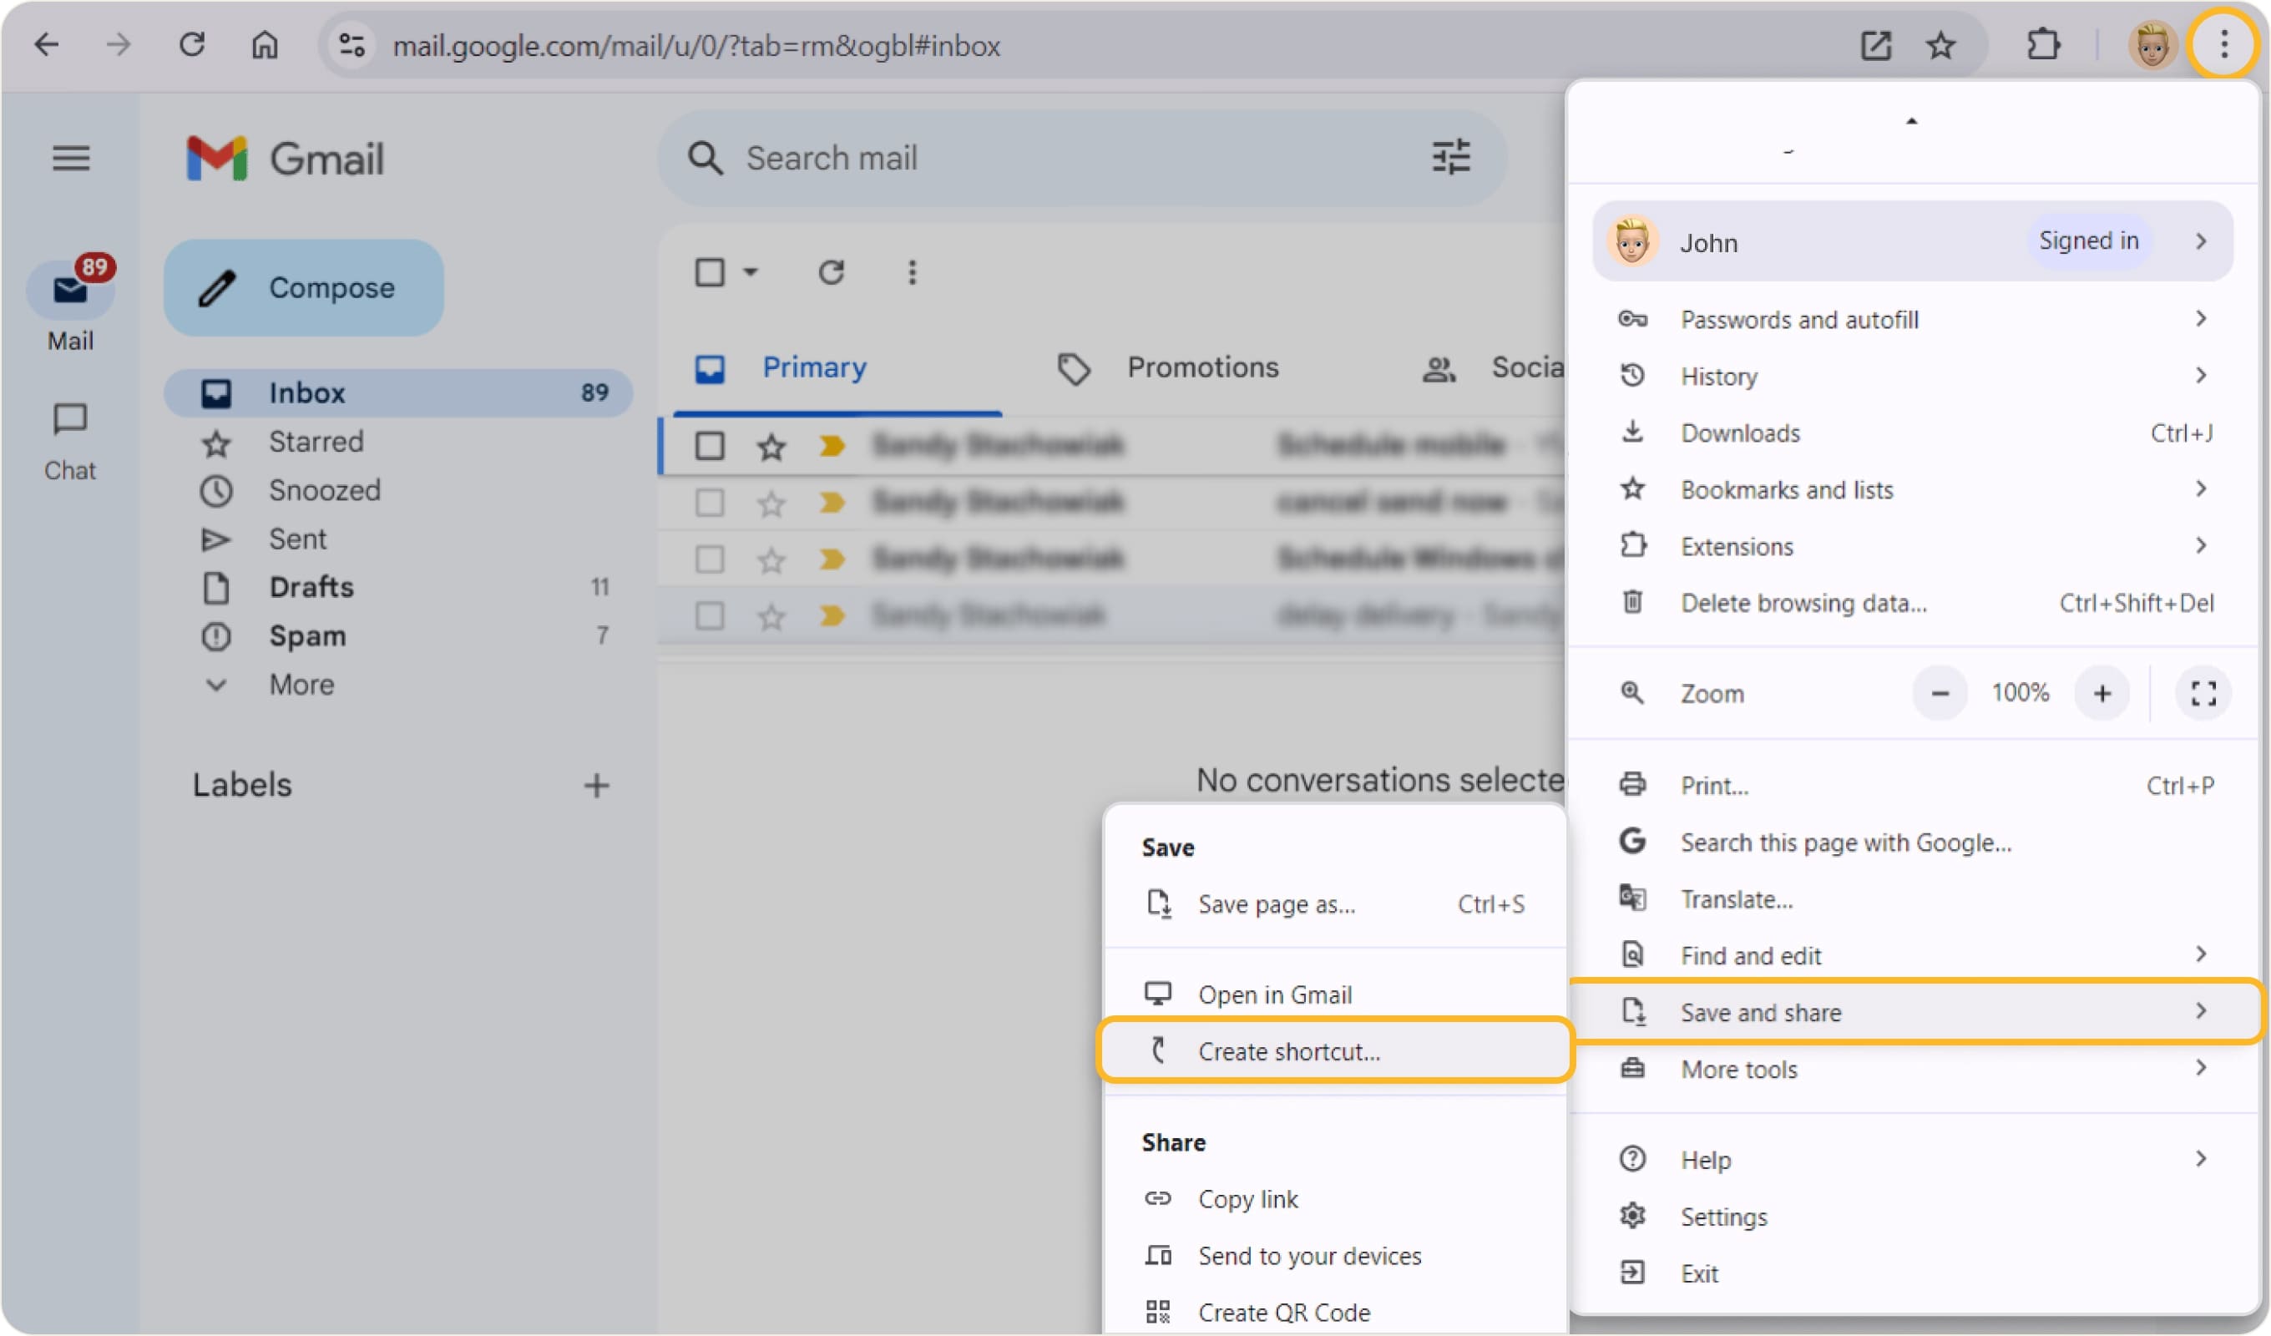Viewport: 2271px width, 1336px height.
Task: Enter full screen mode icon
Action: pos(2204,694)
